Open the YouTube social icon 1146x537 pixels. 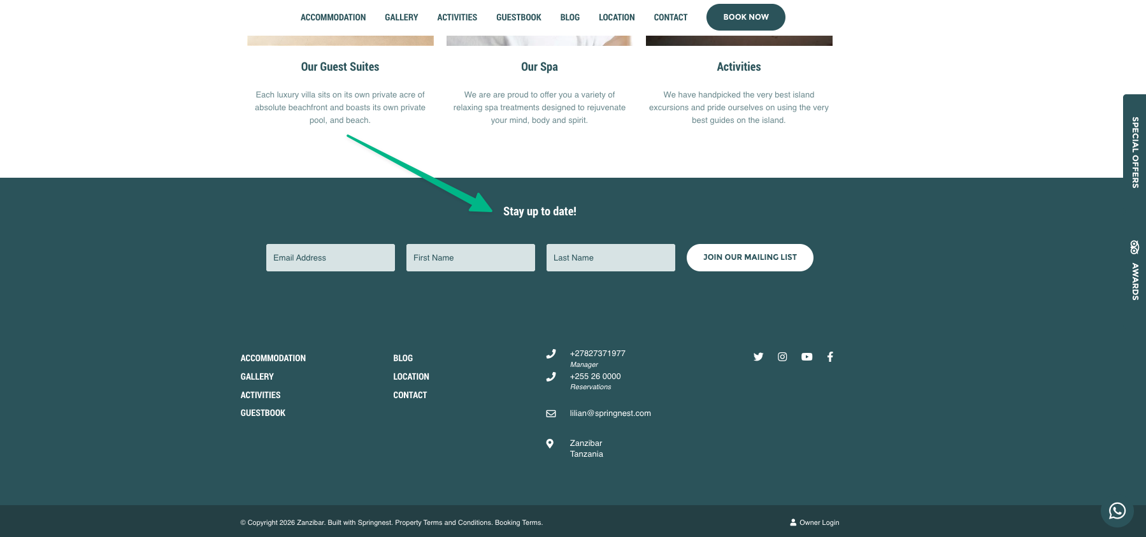[x=806, y=357]
